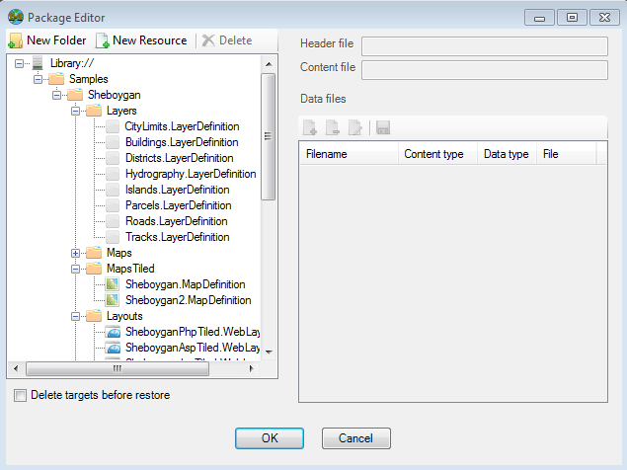Click the Content type column header

(433, 154)
